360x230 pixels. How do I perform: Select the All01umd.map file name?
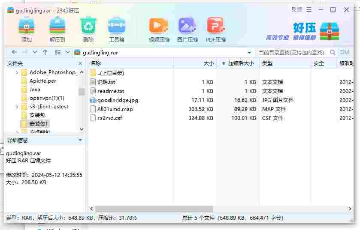115,109
